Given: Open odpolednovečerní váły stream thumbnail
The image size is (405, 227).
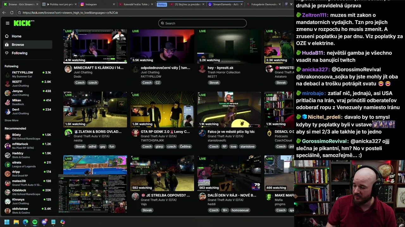Looking at the screenshot, I should [162, 46].
